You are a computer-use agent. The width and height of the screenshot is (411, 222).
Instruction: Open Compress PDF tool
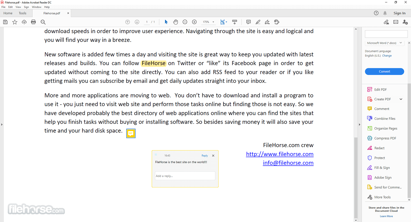click(382, 138)
